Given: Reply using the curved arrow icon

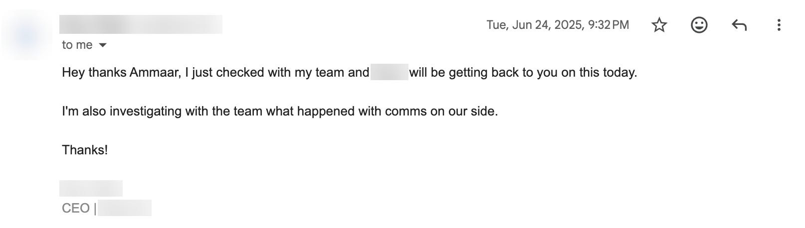Looking at the screenshot, I should pos(739,25).
